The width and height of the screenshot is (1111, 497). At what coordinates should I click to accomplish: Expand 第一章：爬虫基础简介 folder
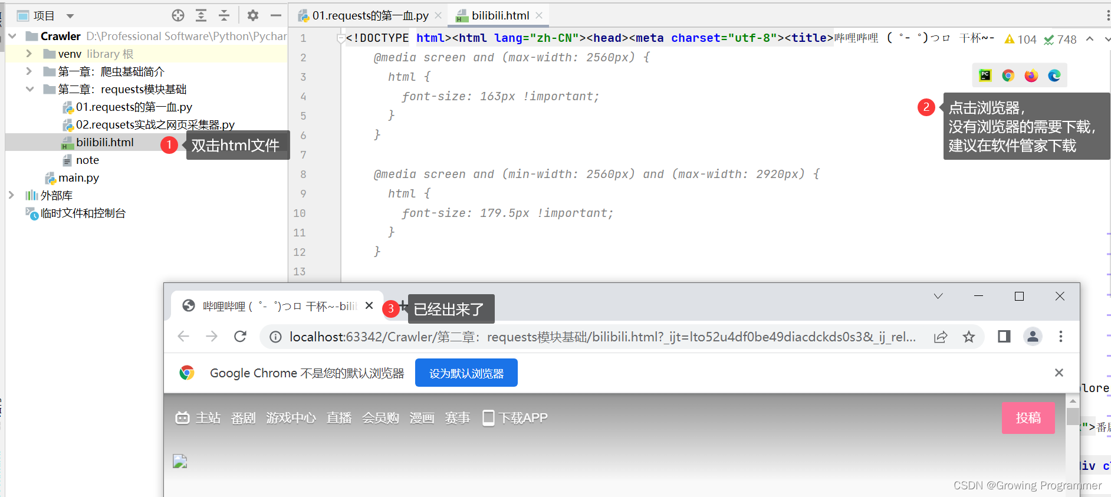click(x=29, y=71)
